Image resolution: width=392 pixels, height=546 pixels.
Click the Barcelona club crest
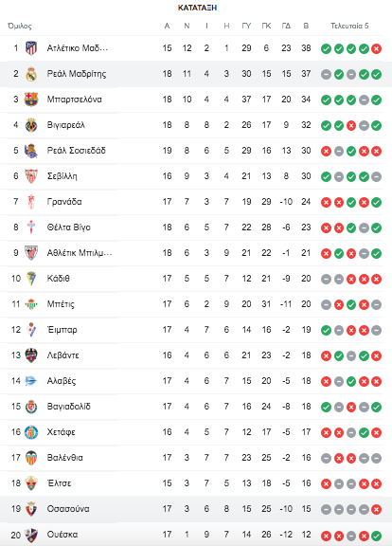pyautogui.click(x=31, y=100)
